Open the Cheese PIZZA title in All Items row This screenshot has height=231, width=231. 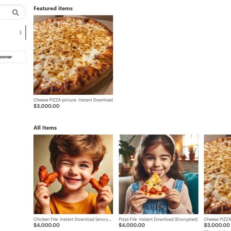coord(217,219)
